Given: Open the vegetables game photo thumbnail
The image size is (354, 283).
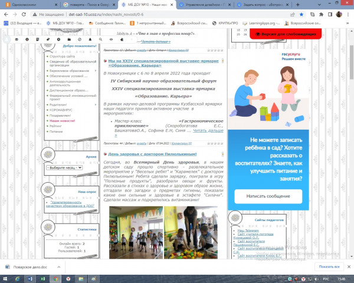Looking at the screenshot, I should 191,232.
